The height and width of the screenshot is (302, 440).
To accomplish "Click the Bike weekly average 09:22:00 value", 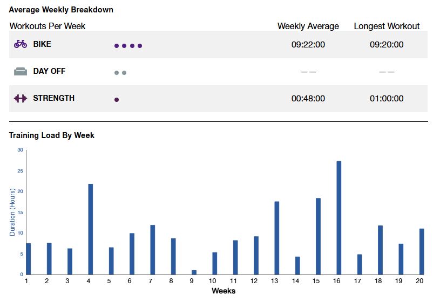I will [308, 45].
